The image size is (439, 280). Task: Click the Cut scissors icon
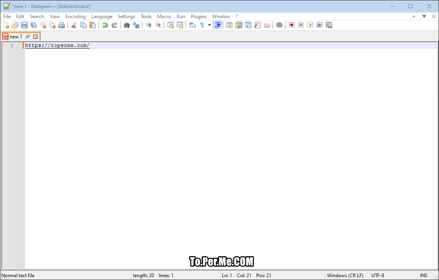(x=74, y=25)
